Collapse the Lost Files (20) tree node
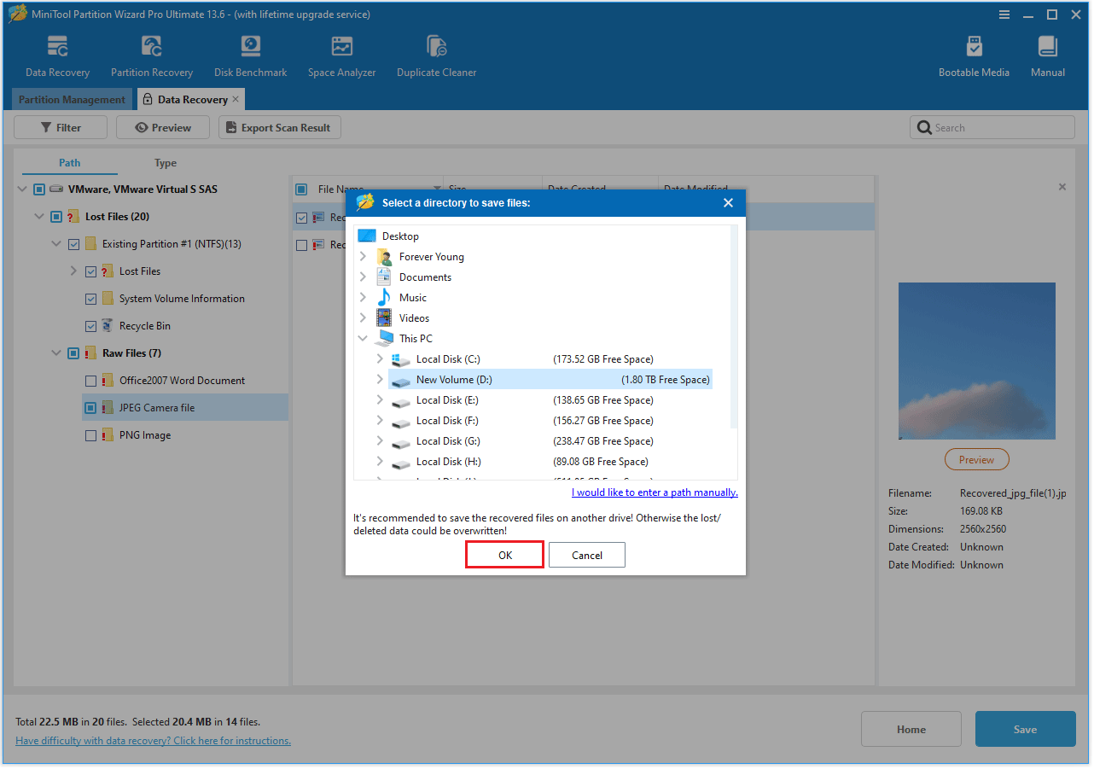1094x769 pixels. click(x=38, y=216)
